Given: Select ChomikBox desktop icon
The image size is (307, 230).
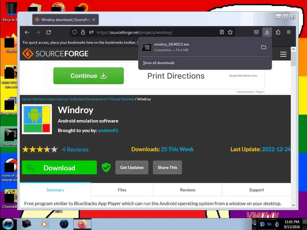Looking at the screenshot, I should click(10, 199).
